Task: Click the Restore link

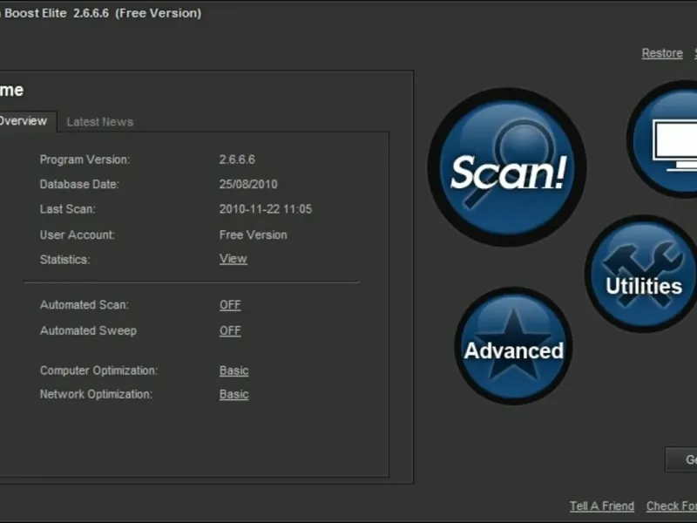Action: pyautogui.click(x=662, y=53)
